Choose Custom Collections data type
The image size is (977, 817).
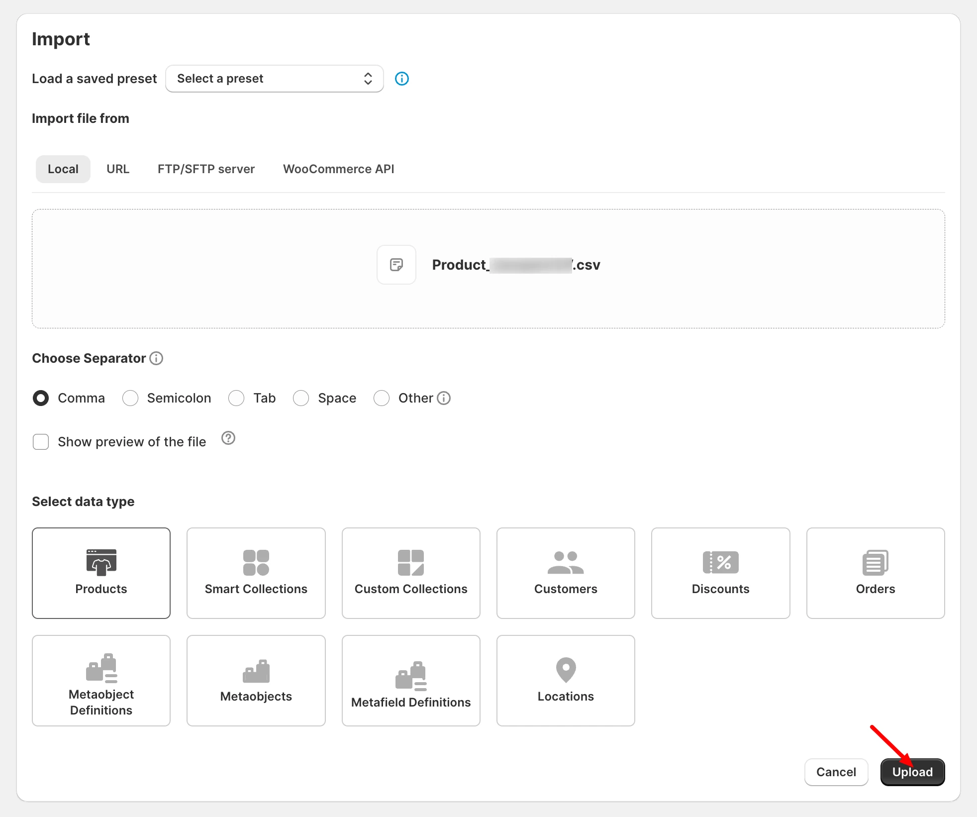point(411,573)
